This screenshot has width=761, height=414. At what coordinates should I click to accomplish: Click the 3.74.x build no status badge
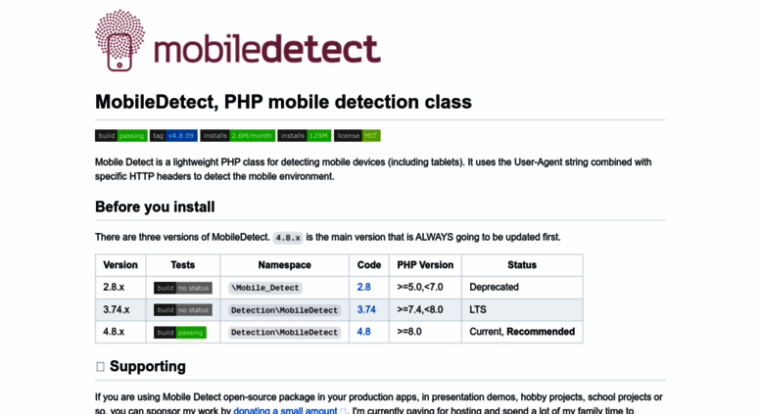[x=183, y=310]
